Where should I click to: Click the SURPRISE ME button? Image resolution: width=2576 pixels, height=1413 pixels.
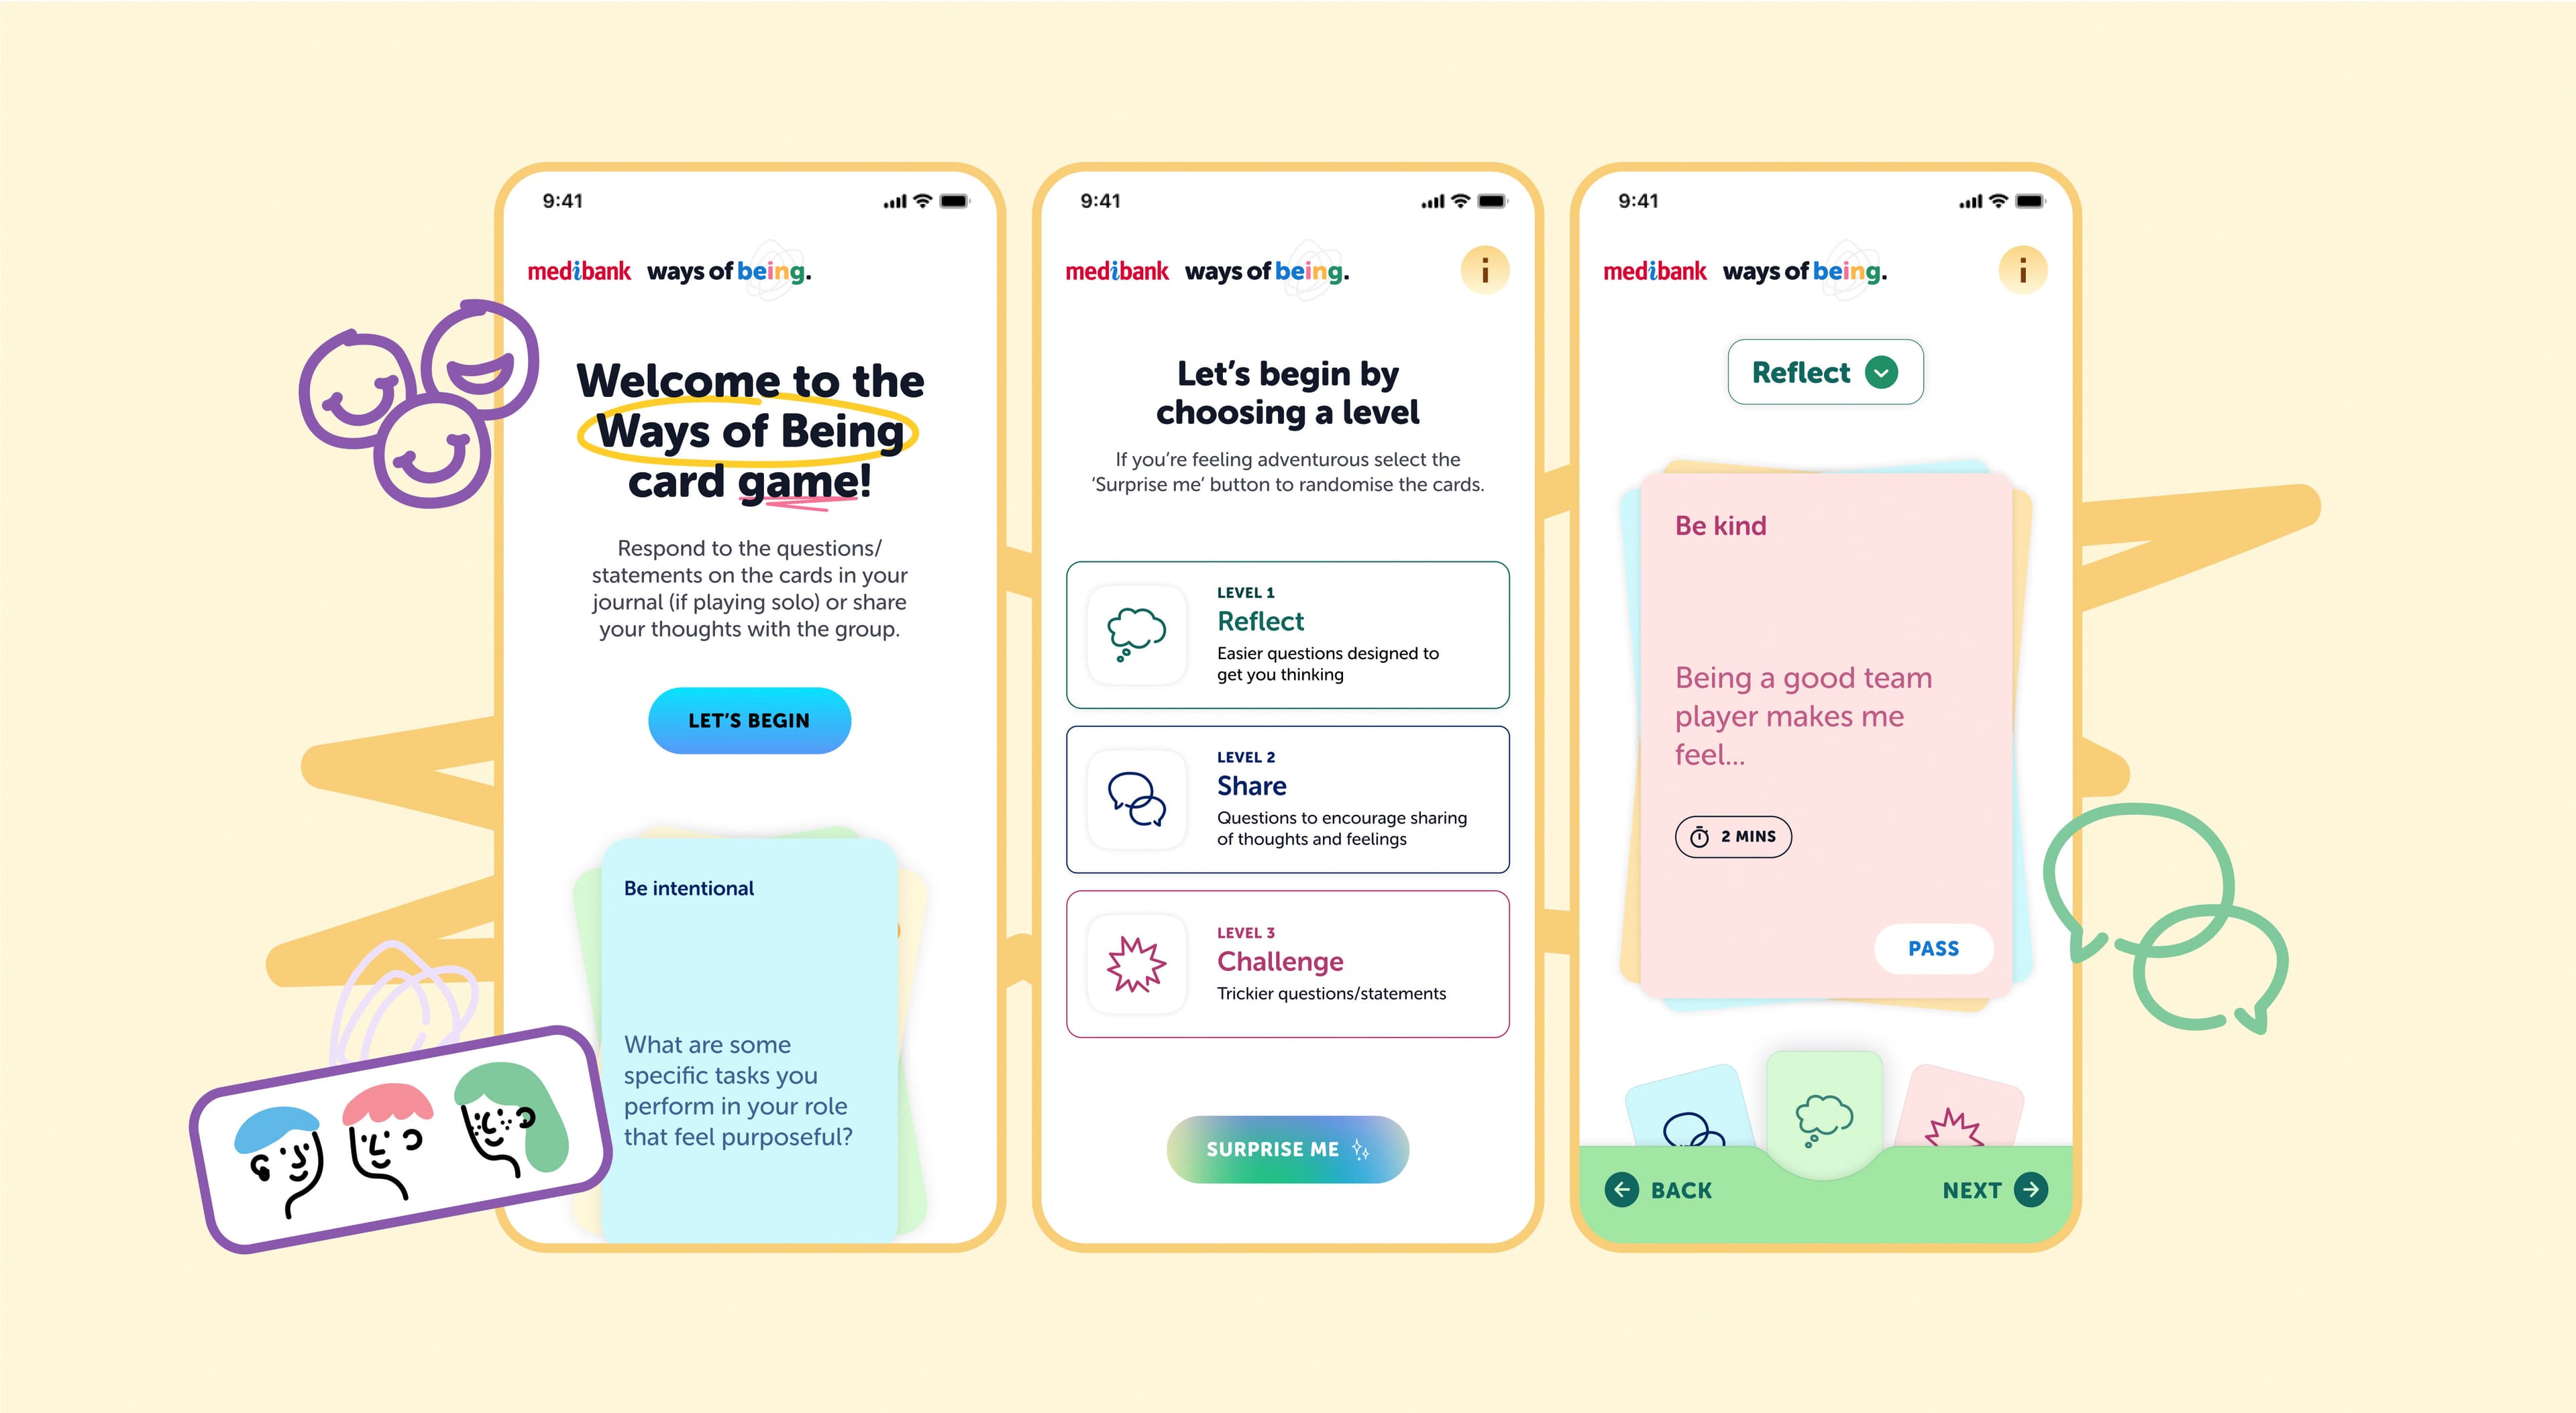point(1286,1149)
